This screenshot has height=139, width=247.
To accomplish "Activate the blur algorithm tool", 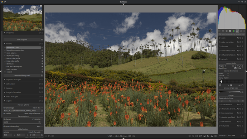I will point(242,68).
